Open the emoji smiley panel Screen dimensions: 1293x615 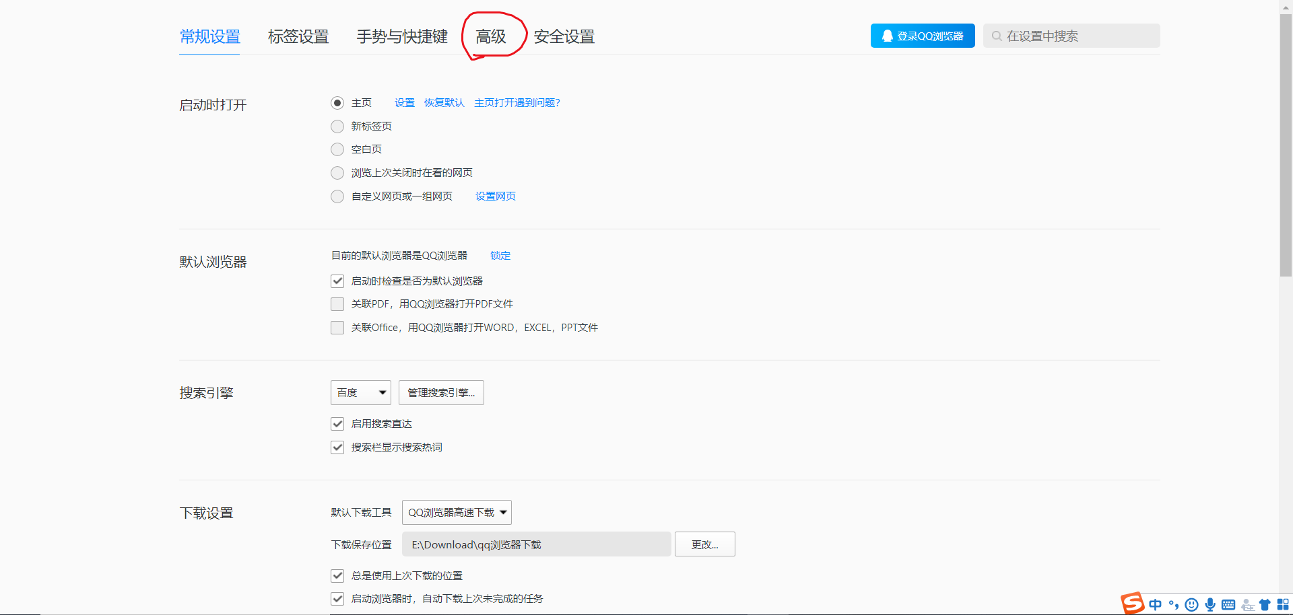click(1192, 604)
